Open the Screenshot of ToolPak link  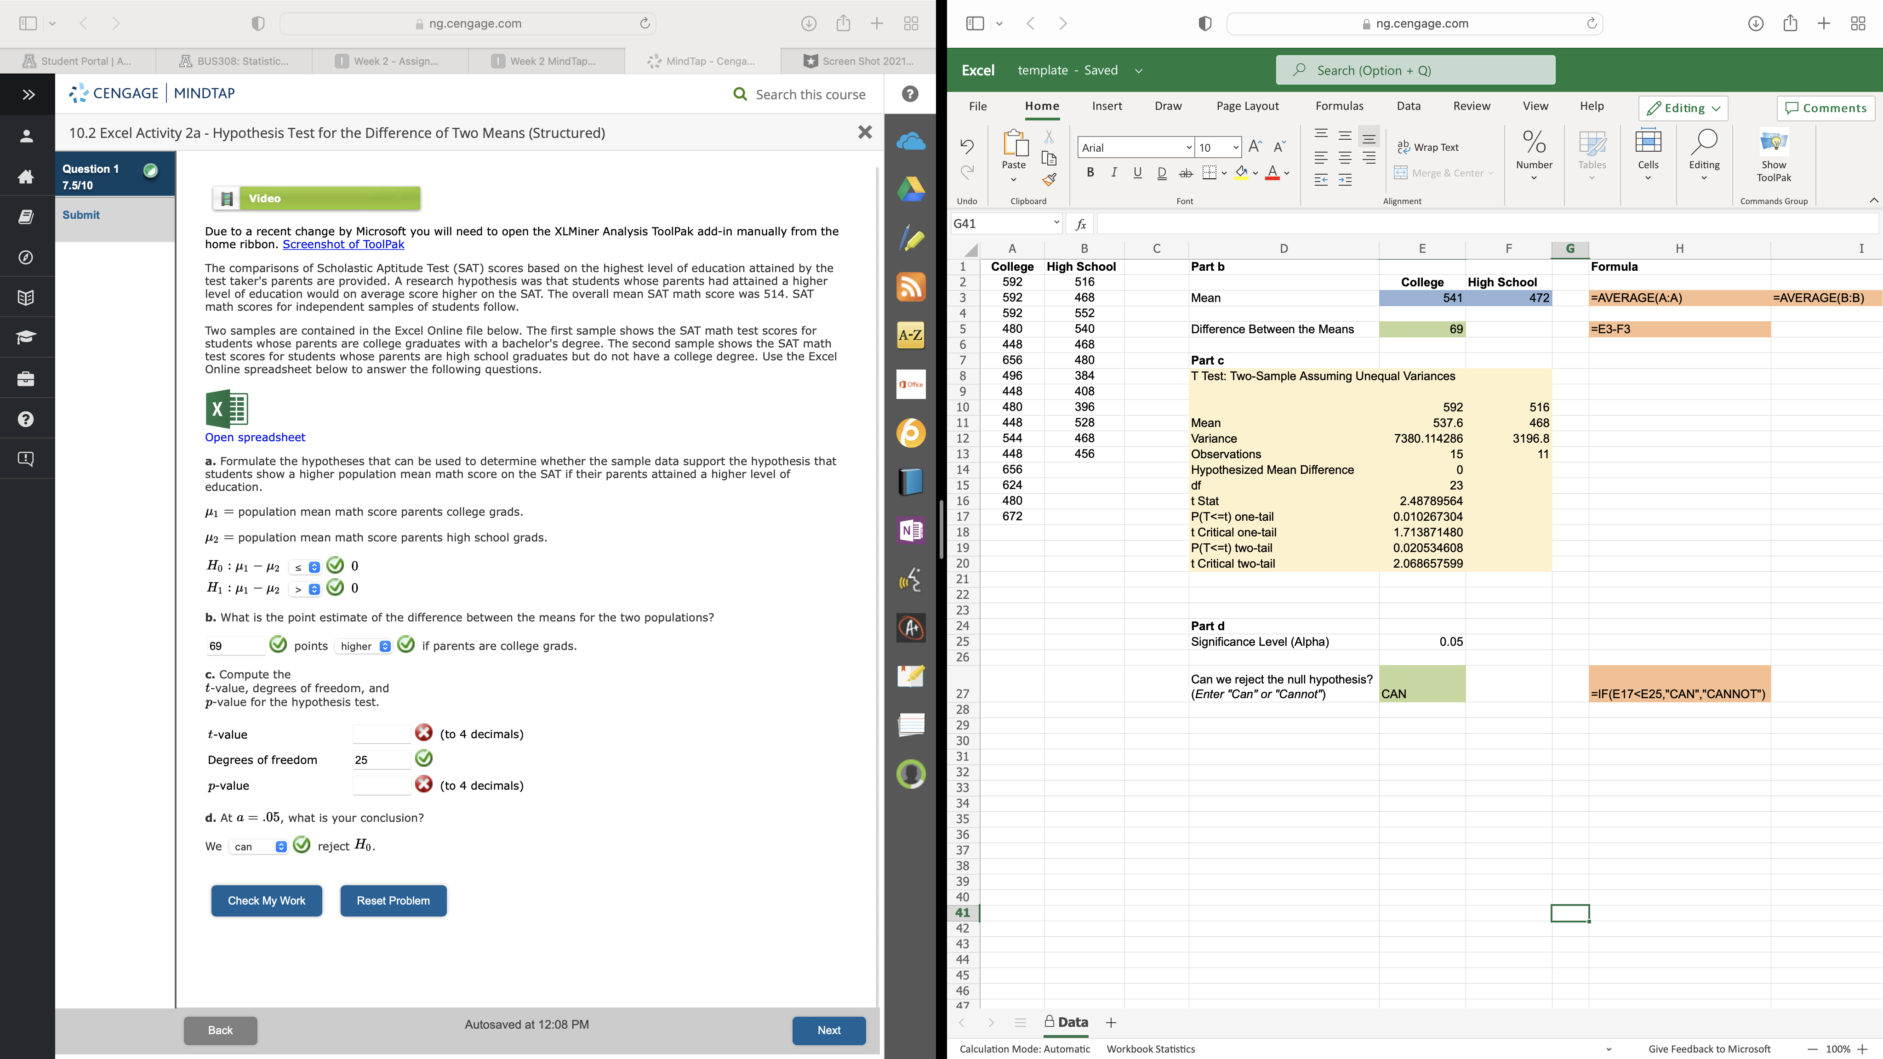pyautogui.click(x=343, y=244)
